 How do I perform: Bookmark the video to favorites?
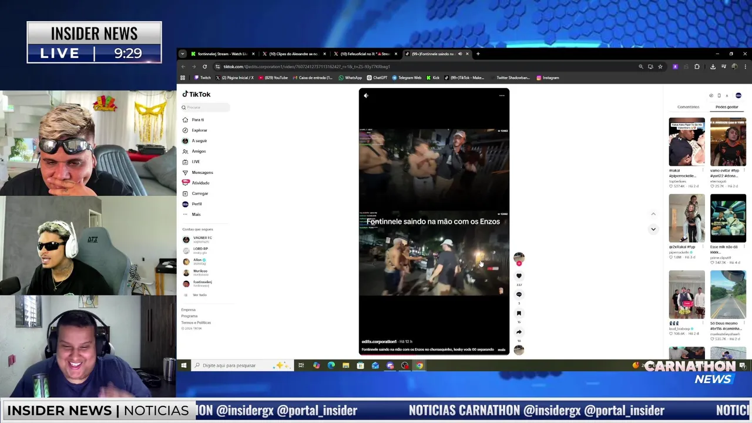pos(519,313)
